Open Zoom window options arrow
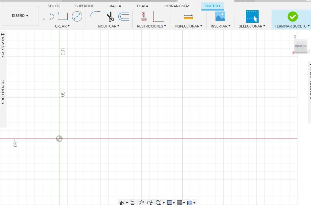311x205 pixels. point(164,203)
